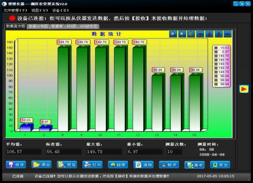The width and height of the screenshot is (253, 183).
Task: Click the 接收 receive data button
Action: click(195, 165)
